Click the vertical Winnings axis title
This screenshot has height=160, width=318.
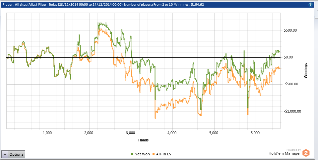click(305, 70)
